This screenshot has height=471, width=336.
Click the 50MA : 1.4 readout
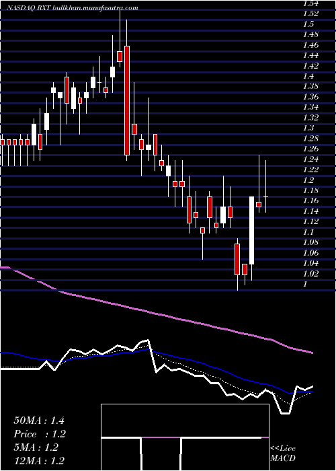coord(39,421)
